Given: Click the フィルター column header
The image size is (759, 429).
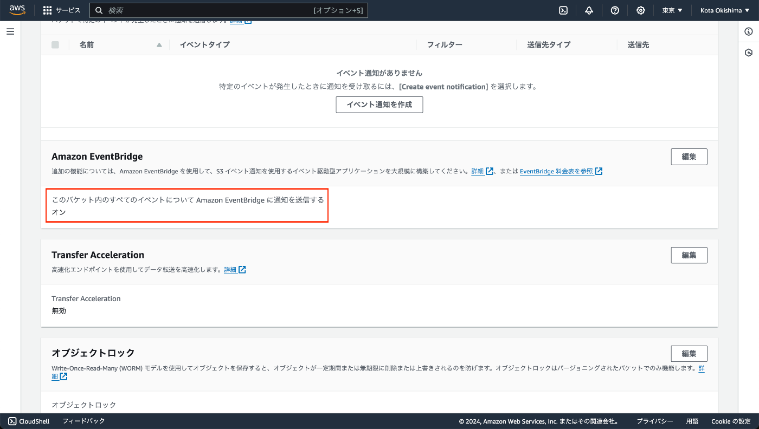Looking at the screenshot, I should point(445,44).
